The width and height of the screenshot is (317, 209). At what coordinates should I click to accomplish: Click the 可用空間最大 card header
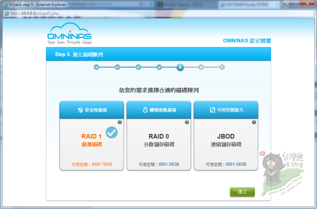click(x=226, y=110)
